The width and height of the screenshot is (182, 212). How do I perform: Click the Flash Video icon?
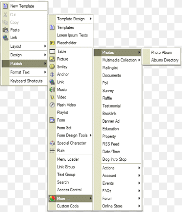(x=52, y=105)
